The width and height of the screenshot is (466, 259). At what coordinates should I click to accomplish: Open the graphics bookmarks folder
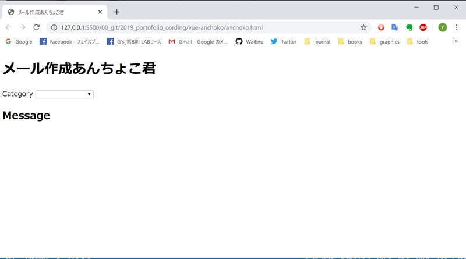coord(384,42)
